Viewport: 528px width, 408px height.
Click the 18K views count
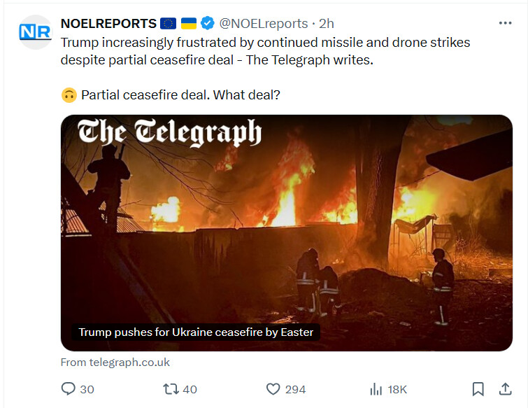pos(397,390)
